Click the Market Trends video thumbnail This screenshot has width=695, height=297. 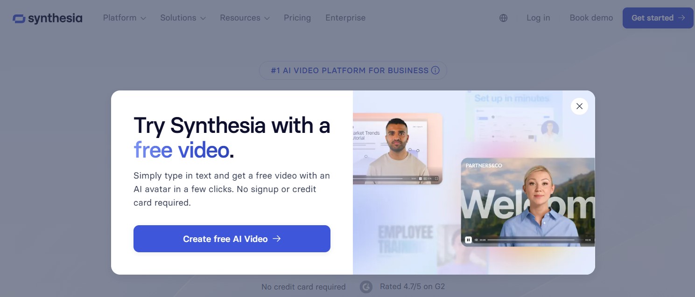pos(398,148)
